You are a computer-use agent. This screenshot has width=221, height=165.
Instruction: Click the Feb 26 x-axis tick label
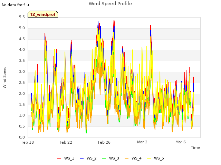click(104, 142)
